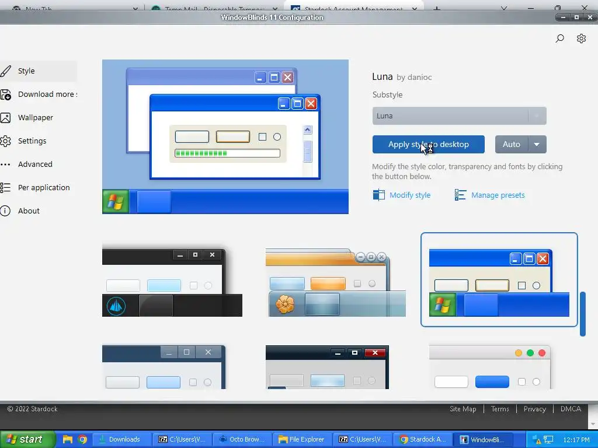Image resolution: width=598 pixels, height=448 pixels.
Task: Click the Windows start button
Action: point(27,439)
